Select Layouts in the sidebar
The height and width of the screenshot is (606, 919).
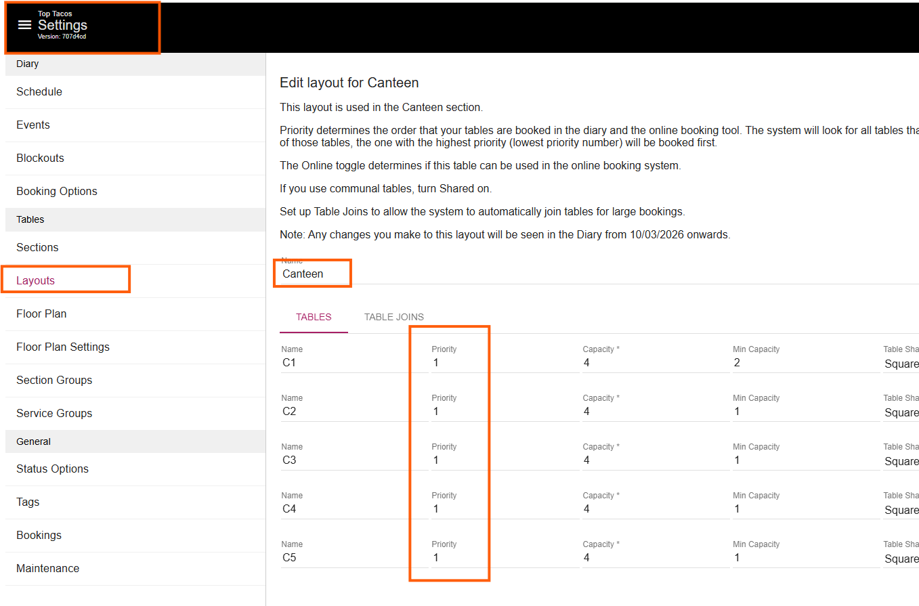36,281
